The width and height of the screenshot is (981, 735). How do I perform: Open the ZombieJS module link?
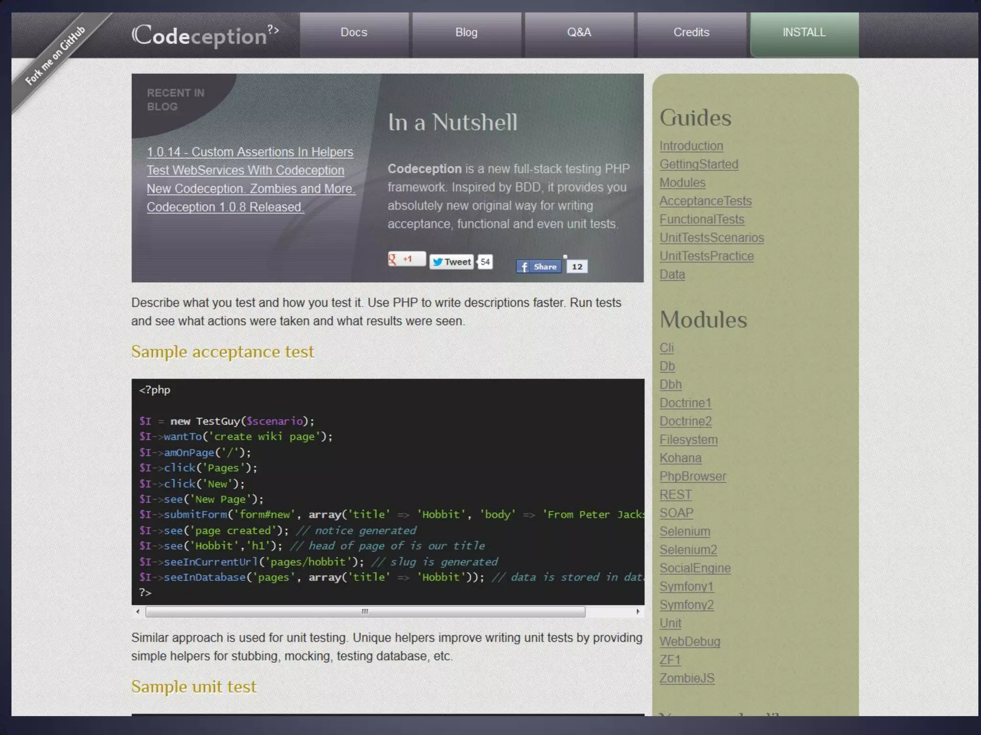point(686,678)
